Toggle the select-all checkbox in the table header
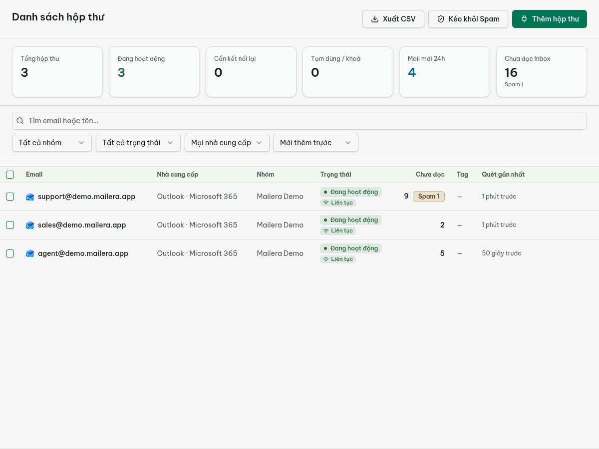Viewport: 599px width, 449px height. pyautogui.click(x=10, y=175)
